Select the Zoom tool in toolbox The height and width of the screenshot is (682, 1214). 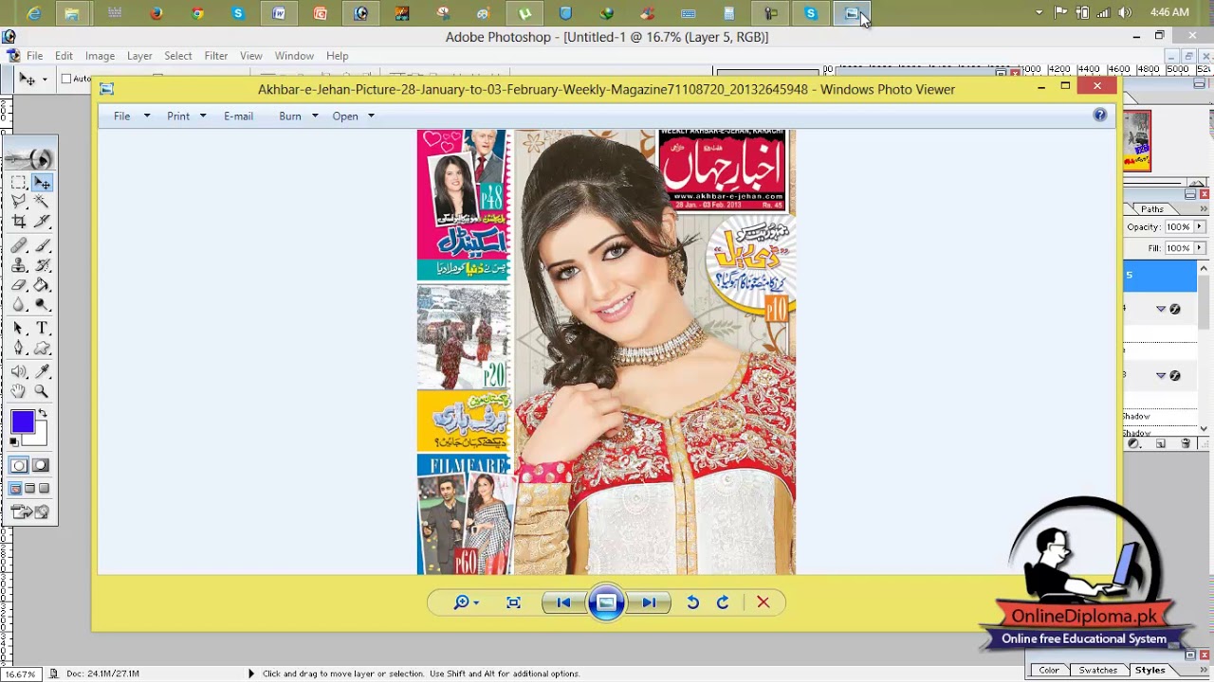coord(42,391)
